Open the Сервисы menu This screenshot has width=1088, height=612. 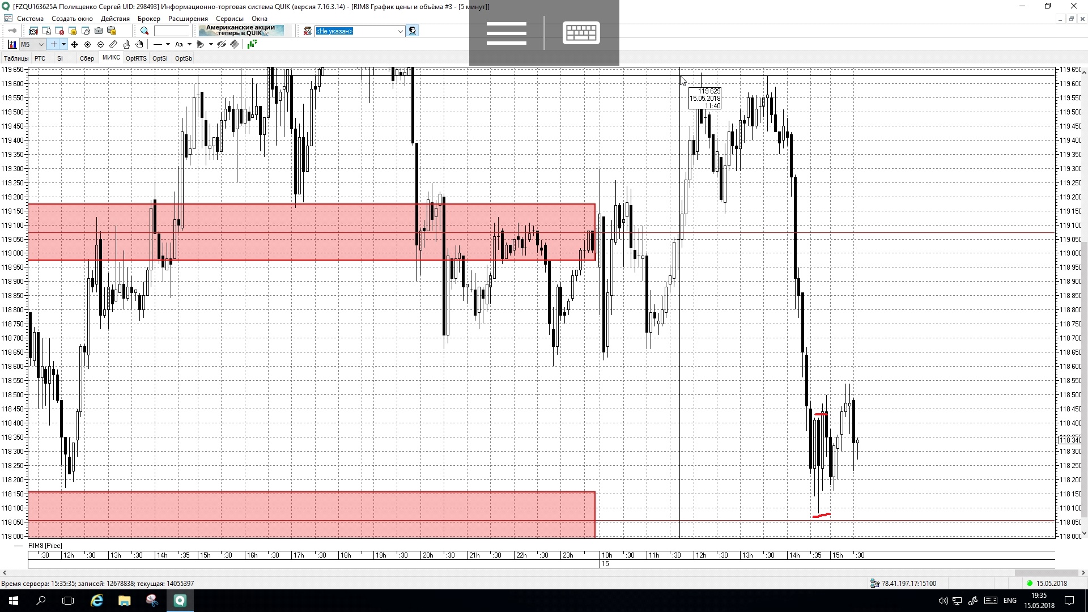coord(229,19)
